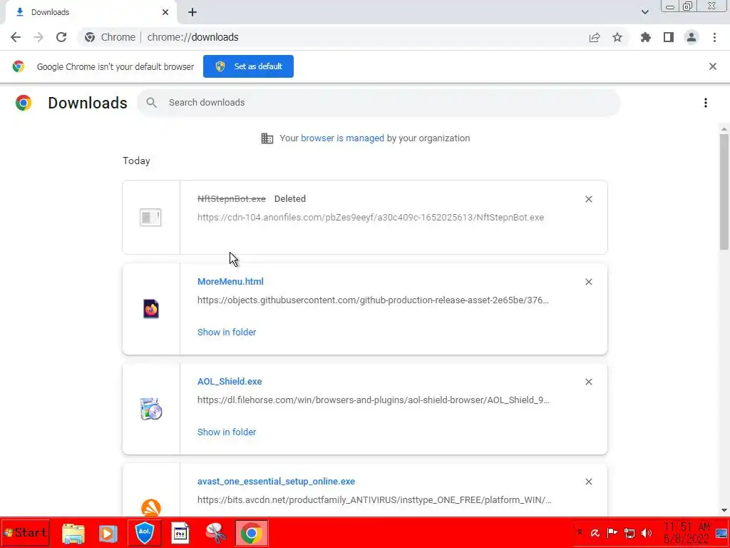730x548 pixels.
Task: Open Chrome's main three-dot menu
Action: [x=714, y=37]
